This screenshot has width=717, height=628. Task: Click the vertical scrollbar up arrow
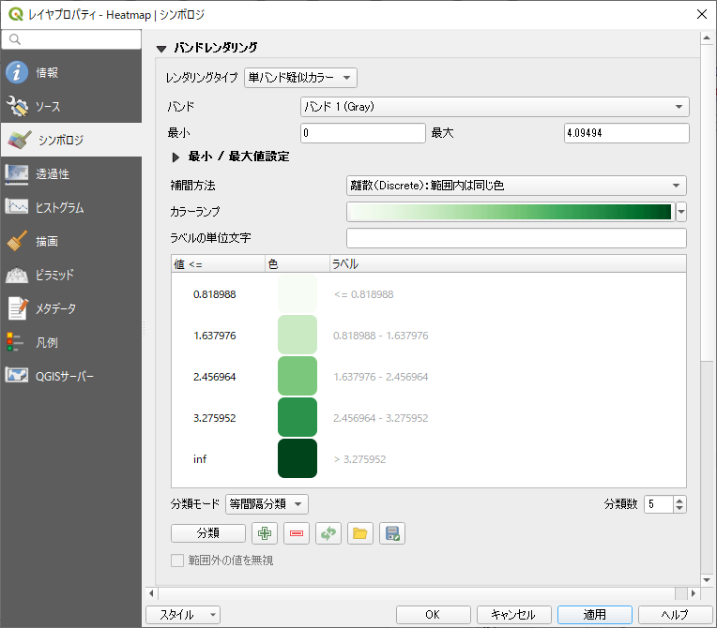707,38
